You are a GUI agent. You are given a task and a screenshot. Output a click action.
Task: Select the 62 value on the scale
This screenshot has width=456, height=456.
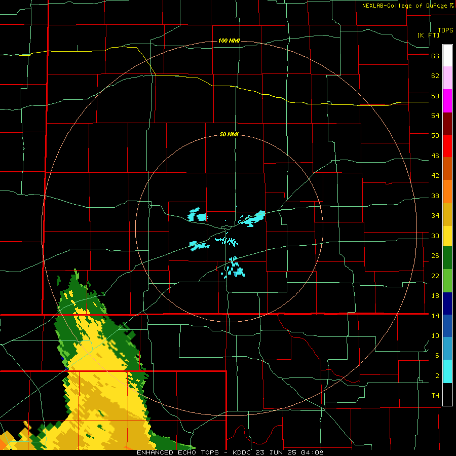coord(435,76)
